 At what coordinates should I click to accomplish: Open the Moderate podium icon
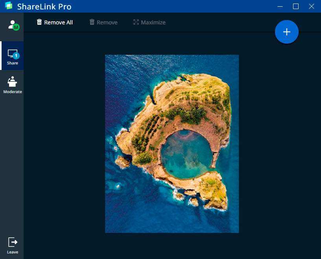tap(13, 82)
